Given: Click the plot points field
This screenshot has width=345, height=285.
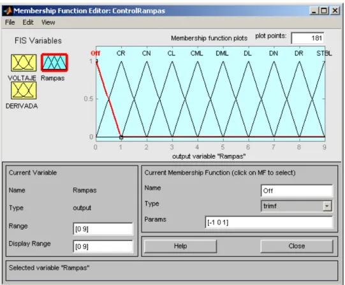Looking at the screenshot, I should click(x=307, y=38).
